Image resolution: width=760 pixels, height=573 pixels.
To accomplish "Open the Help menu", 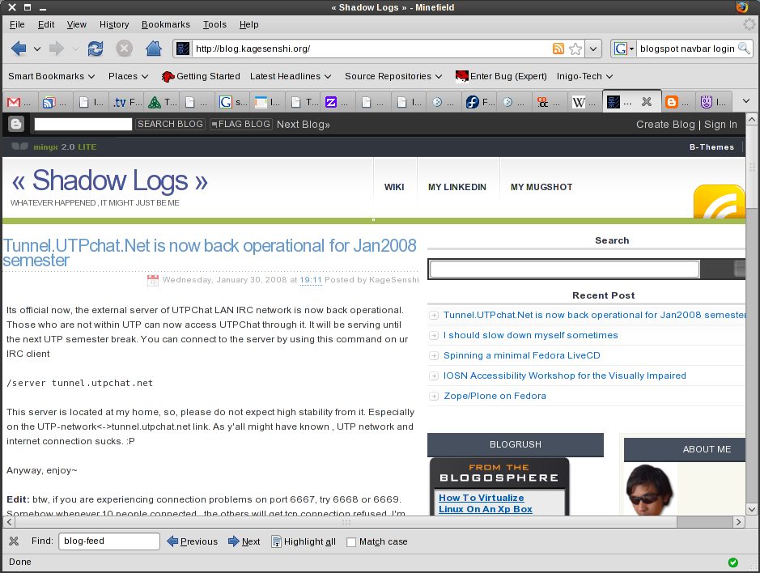I will click(248, 24).
